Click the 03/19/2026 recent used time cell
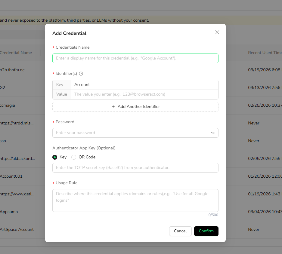Image resolution: width=282 pixels, height=254 pixels. click(265, 70)
